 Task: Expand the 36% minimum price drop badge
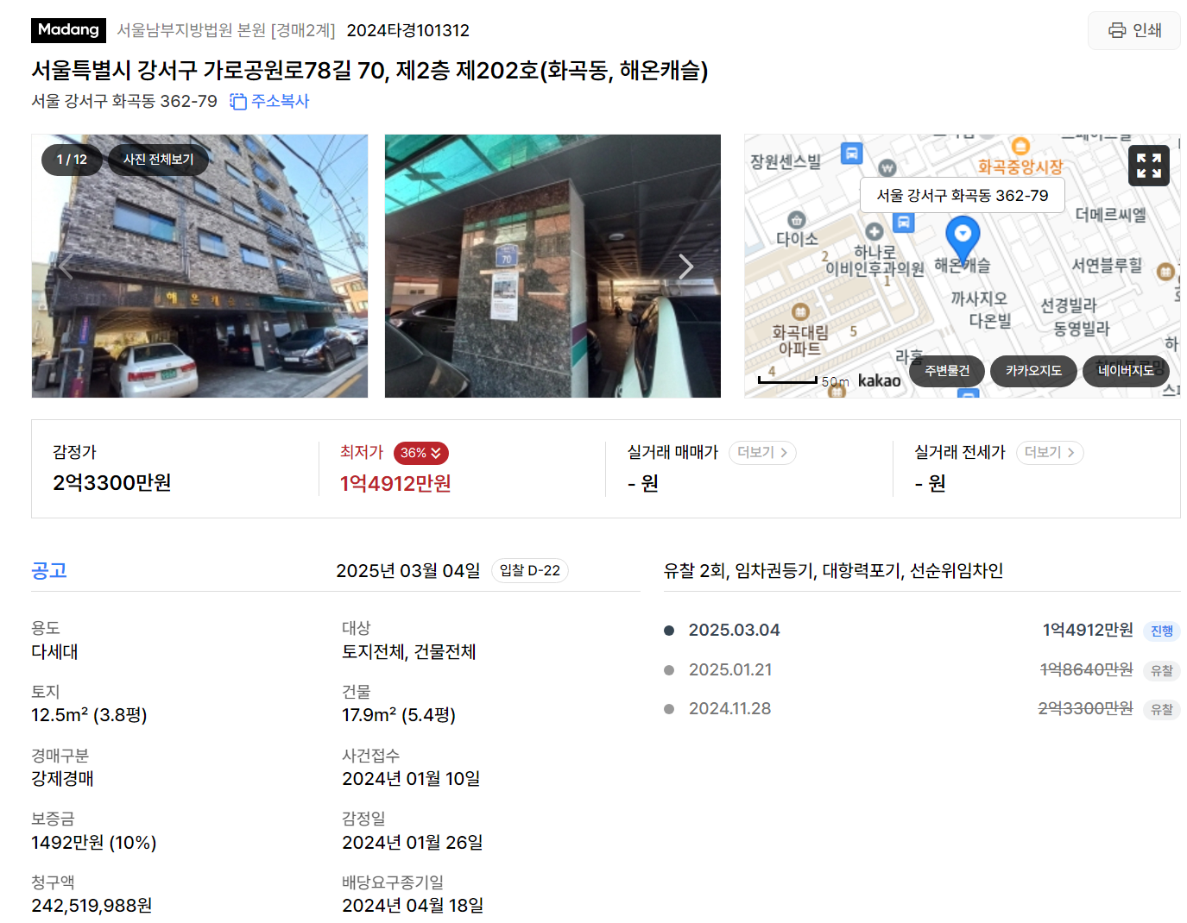tap(420, 453)
